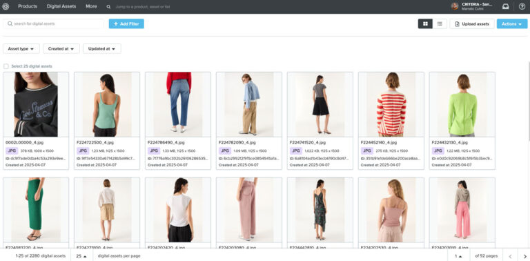Screen dimensions: 530x261
Task: Open the CRITERIA account menu
Action: point(473,6)
